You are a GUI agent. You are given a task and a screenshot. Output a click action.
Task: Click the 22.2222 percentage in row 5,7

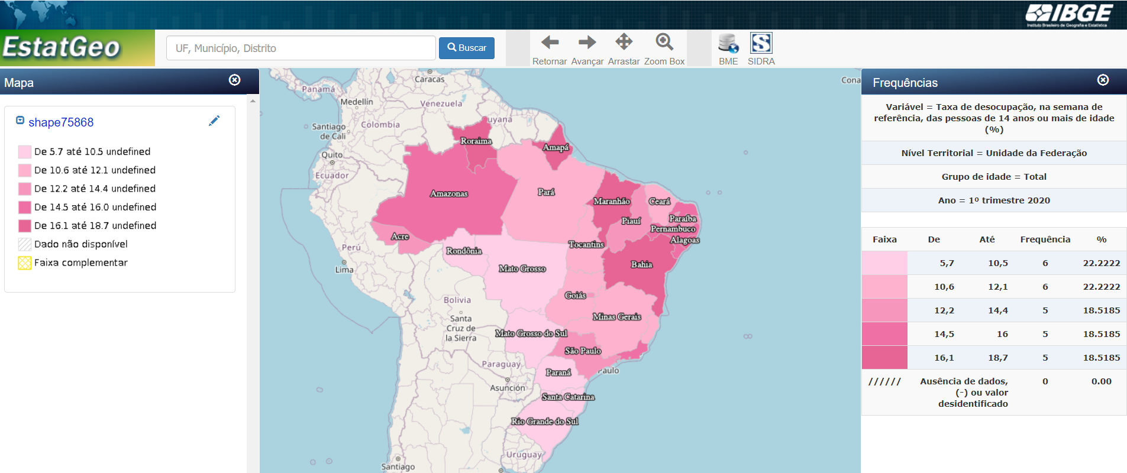[1102, 263]
